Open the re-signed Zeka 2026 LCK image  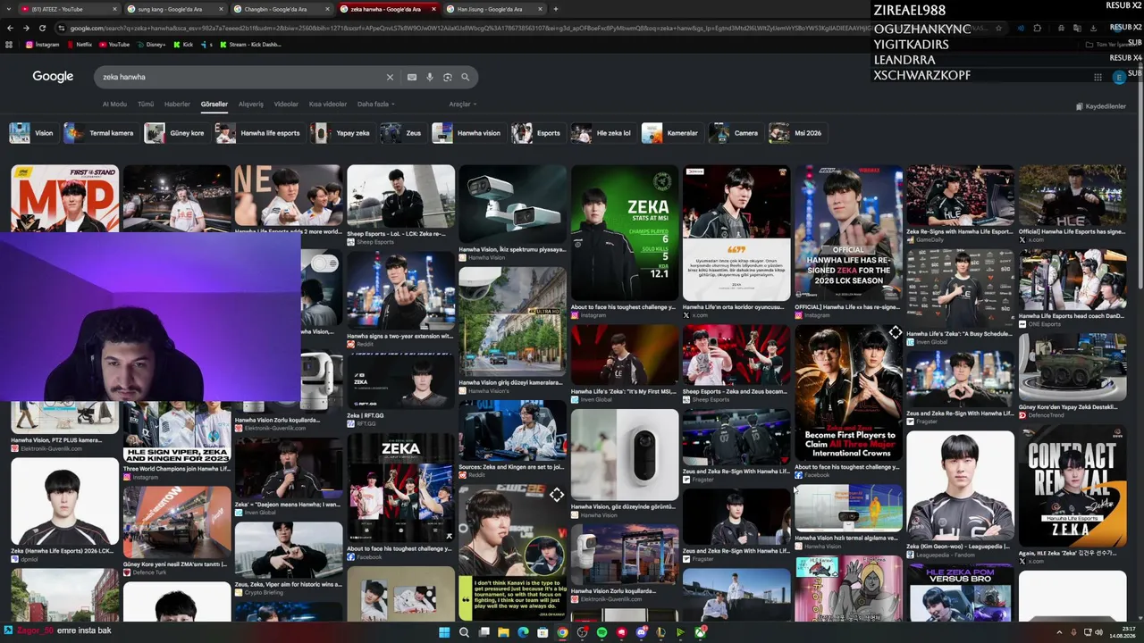click(848, 232)
